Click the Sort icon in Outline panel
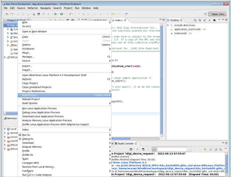Image resolution: width=231 pixels, height=177 pixels. pos(195,20)
